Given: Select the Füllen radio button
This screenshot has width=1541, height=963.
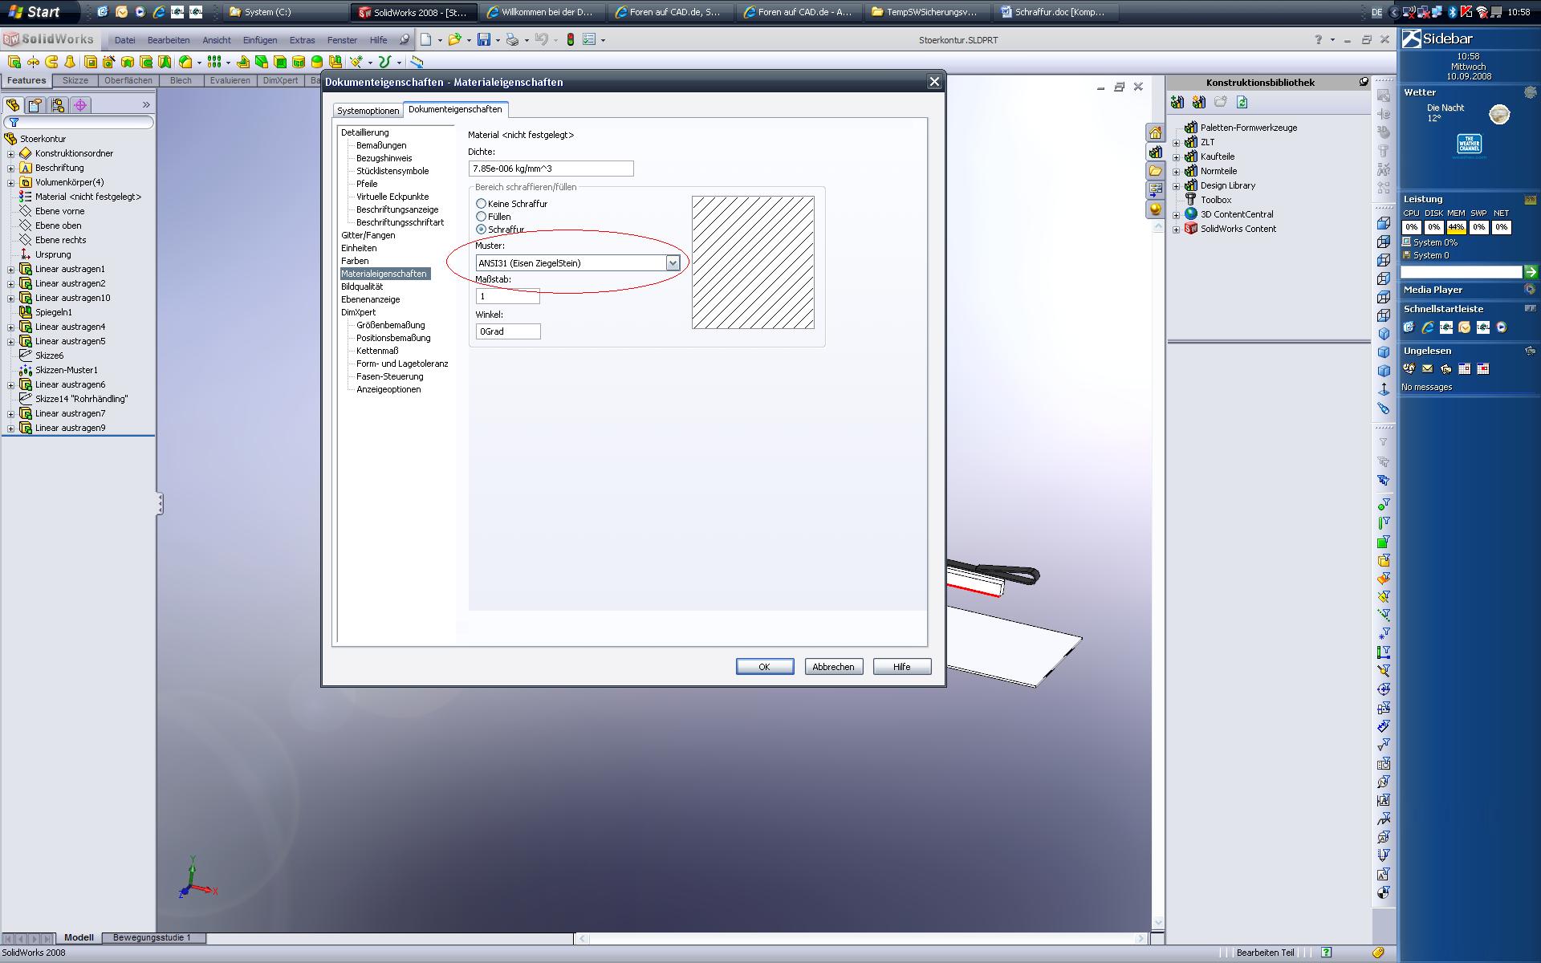Looking at the screenshot, I should pyautogui.click(x=482, y=217).
